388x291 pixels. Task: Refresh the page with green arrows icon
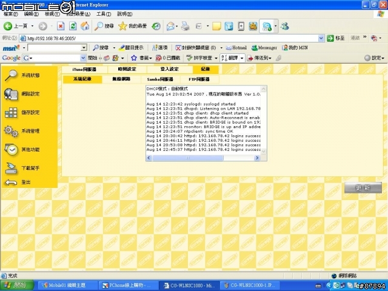[x=73, y=26]
